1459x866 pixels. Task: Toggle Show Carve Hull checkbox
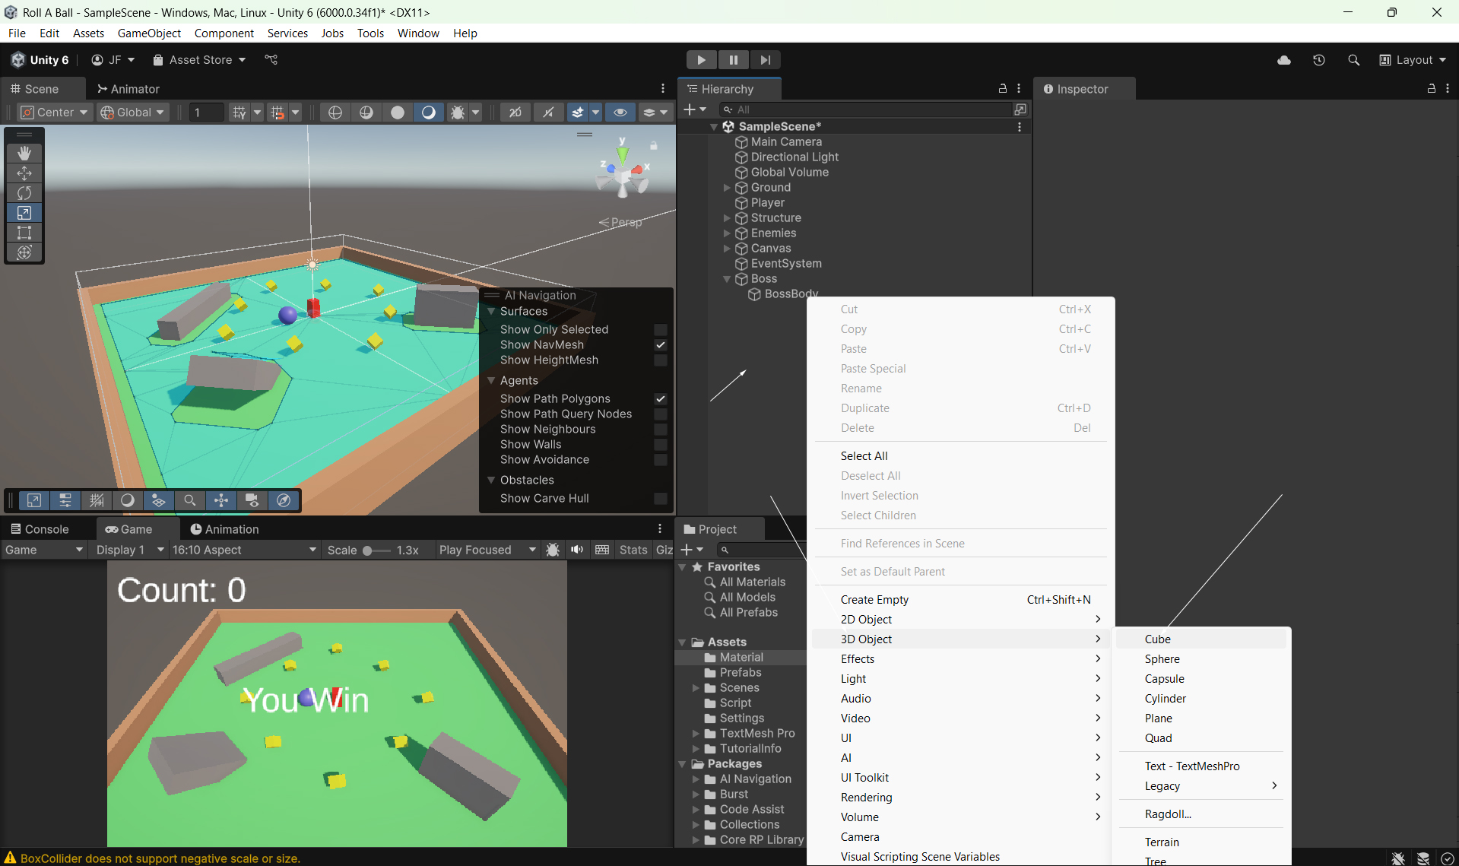click(x=661, y=499)
